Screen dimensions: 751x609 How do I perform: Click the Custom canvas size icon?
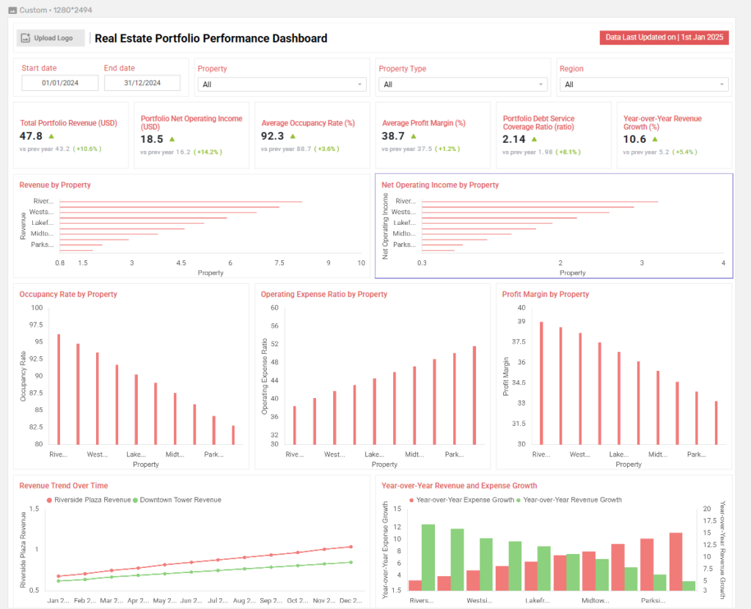click(12, 10)
